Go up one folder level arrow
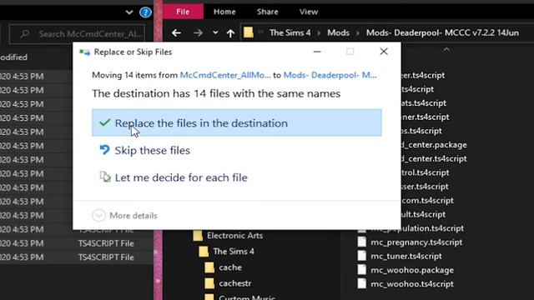The width and height of the screenshot is (534, 300). (230, 33)
